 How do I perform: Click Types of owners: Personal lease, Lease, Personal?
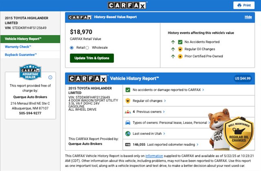click(x=170, y=123)
